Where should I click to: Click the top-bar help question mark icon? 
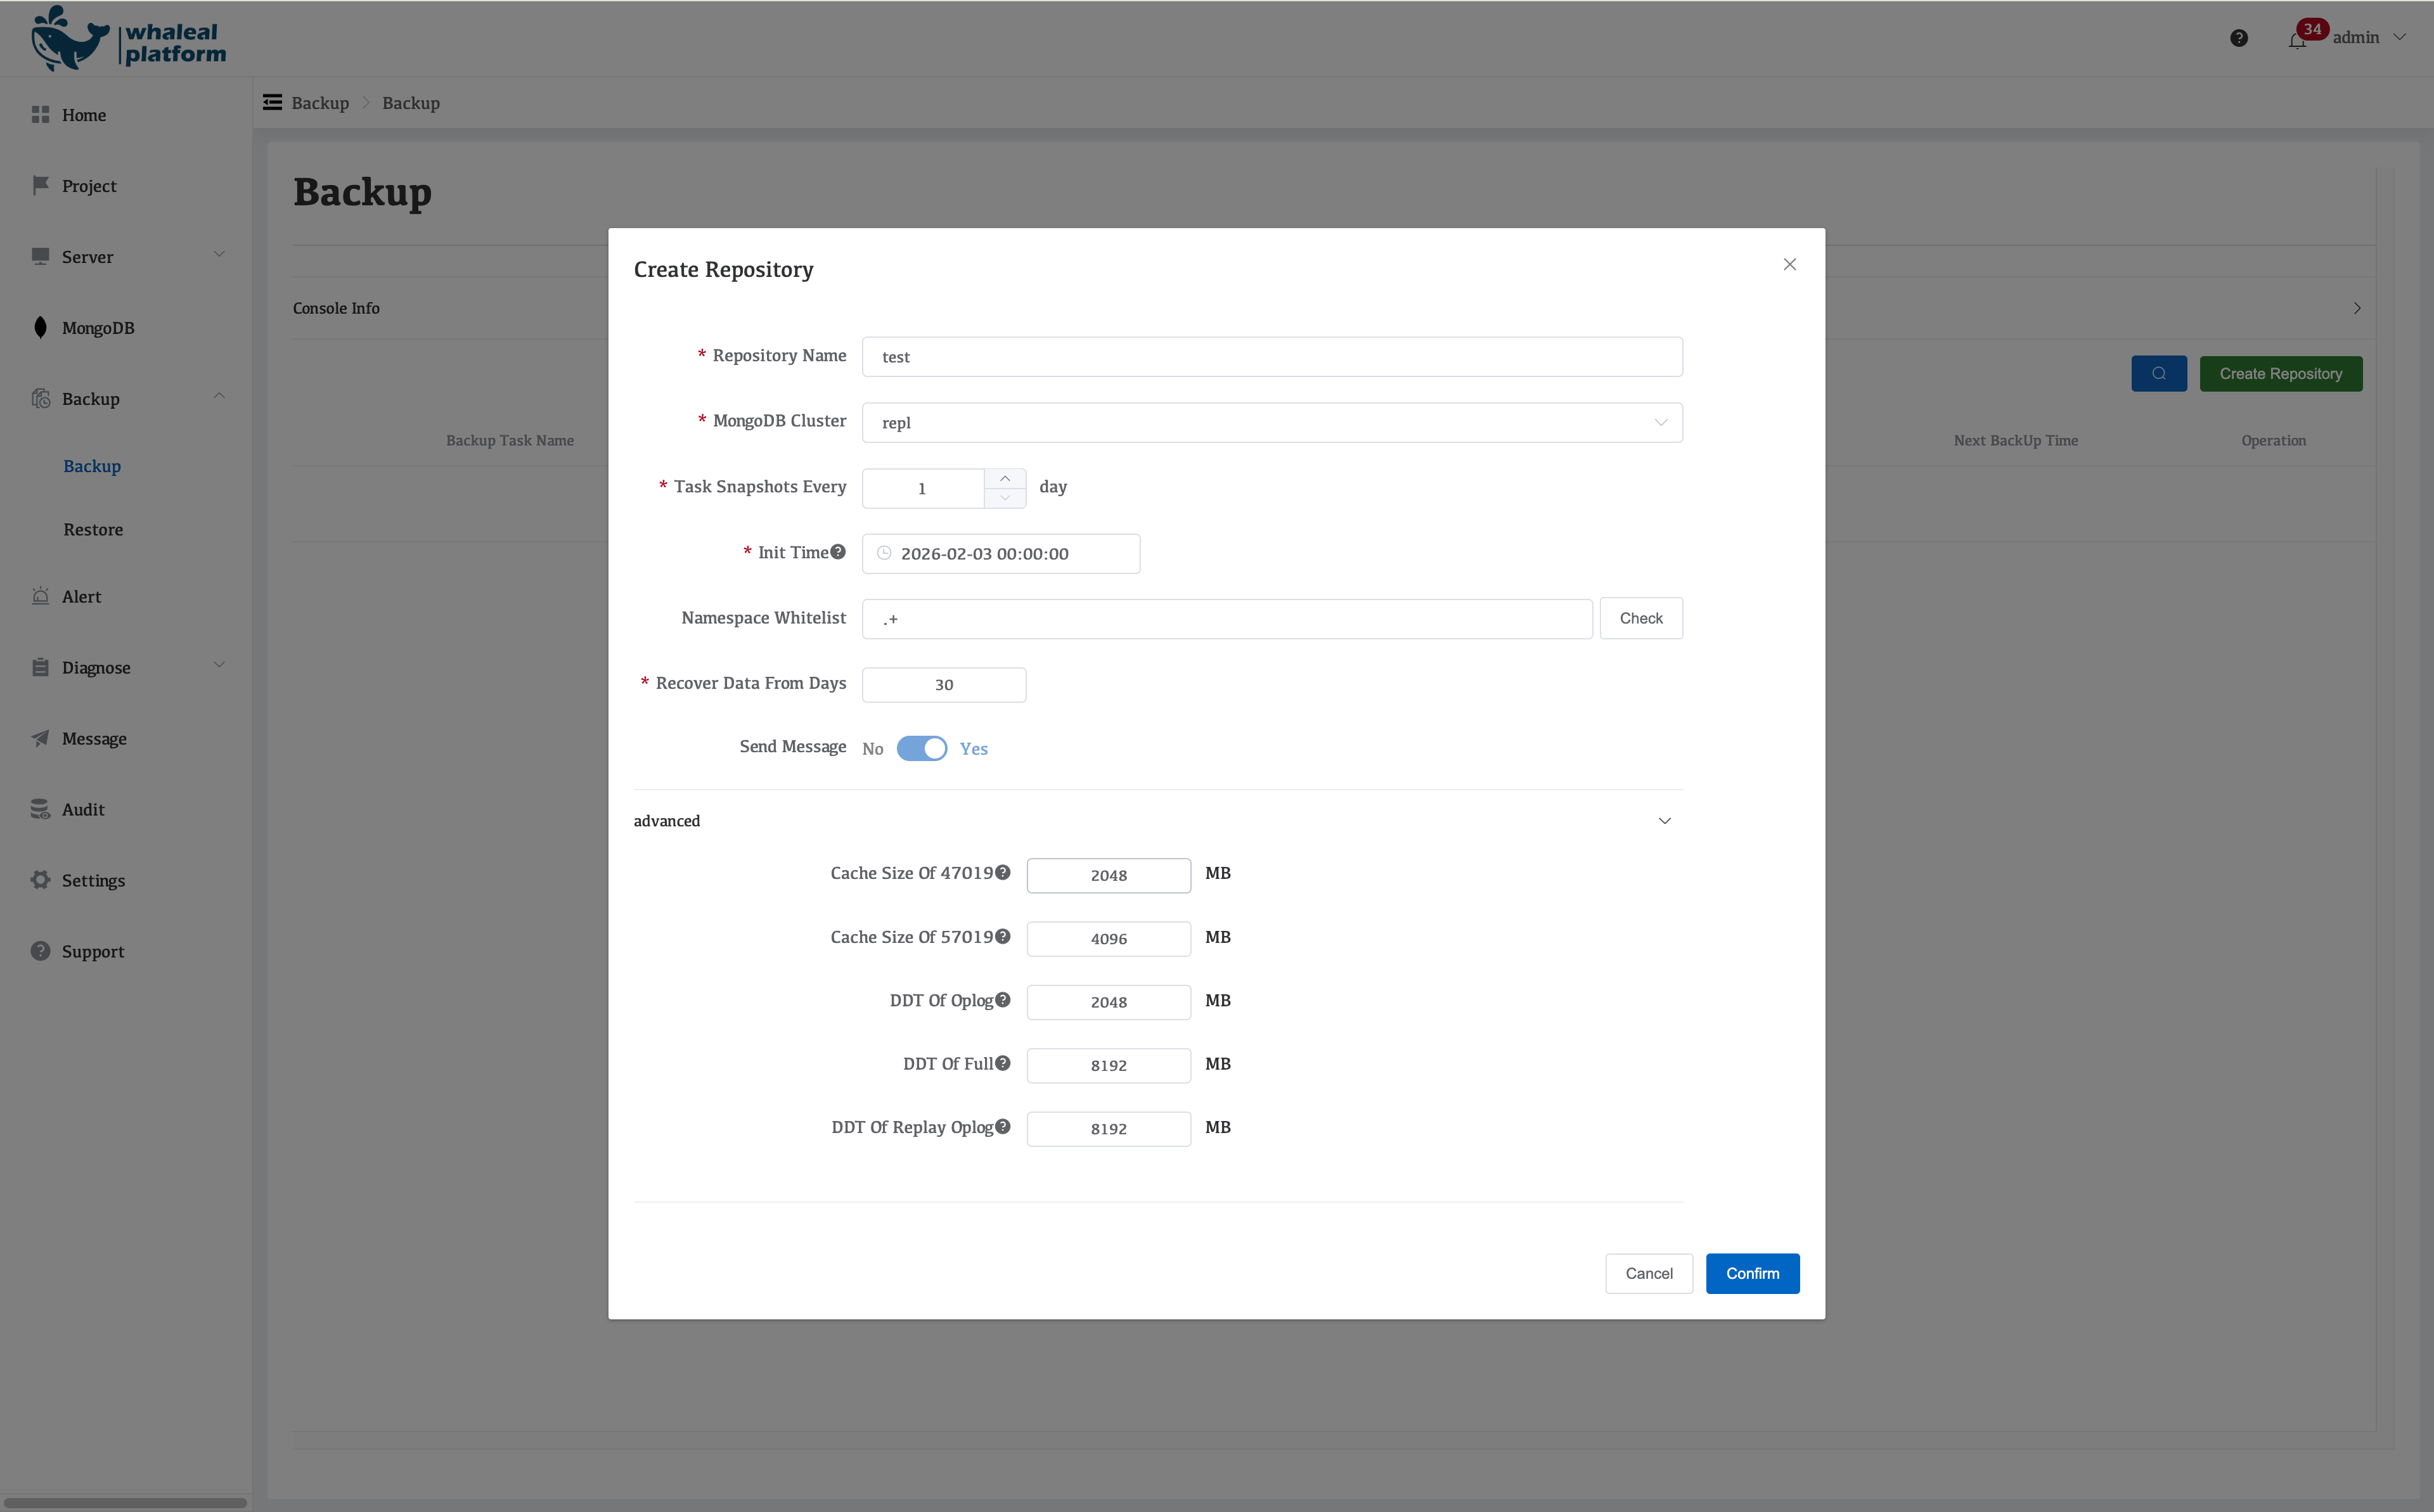2239,38
